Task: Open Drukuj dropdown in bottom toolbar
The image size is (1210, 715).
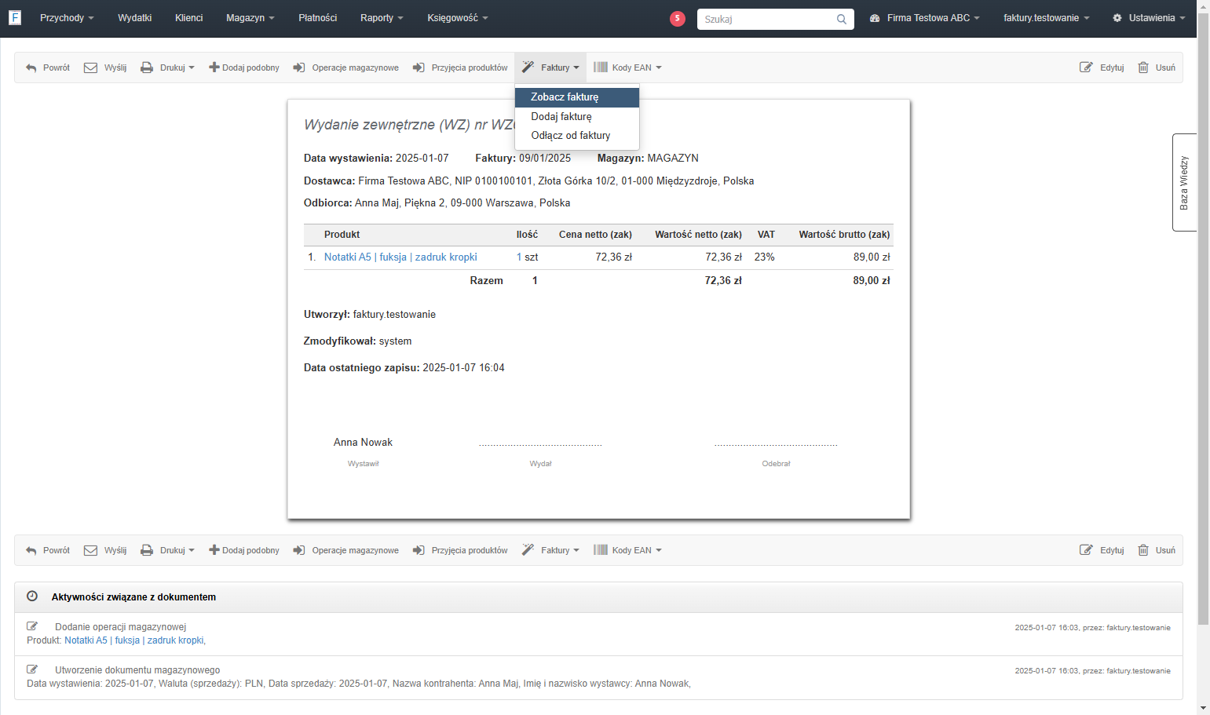Action: click(x=167, y=550)
